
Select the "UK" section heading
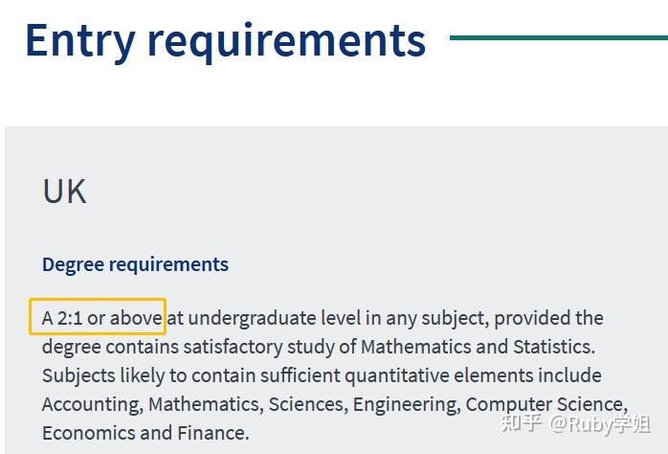[x=64, y=192]
